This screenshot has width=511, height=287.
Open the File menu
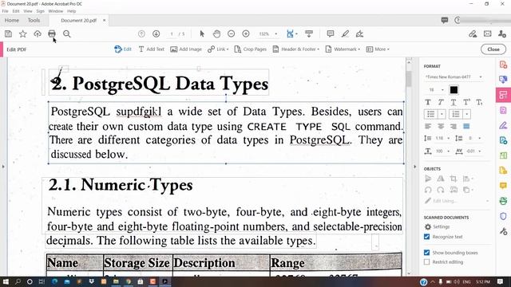click(6, 11)
